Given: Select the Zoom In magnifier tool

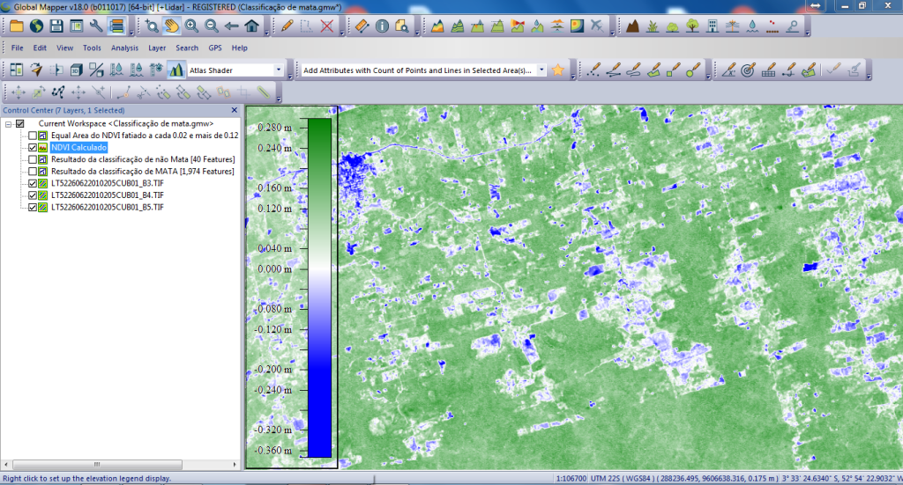Looking at the screenshot, I should point(191,26).
